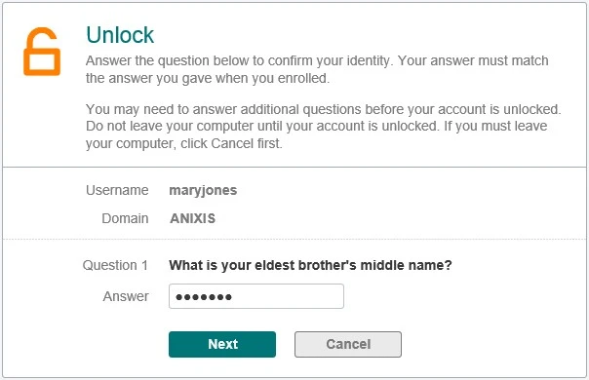Click the orange open padlock icon
The width and height of the screenshot is (589, 380).
42,52
